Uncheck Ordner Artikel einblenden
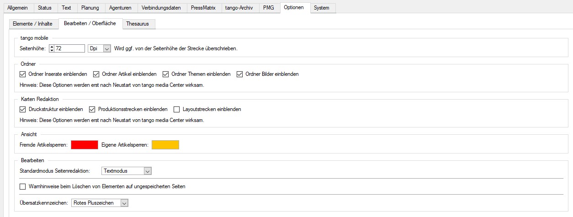 pyautogui.click(x=96, y=74)
